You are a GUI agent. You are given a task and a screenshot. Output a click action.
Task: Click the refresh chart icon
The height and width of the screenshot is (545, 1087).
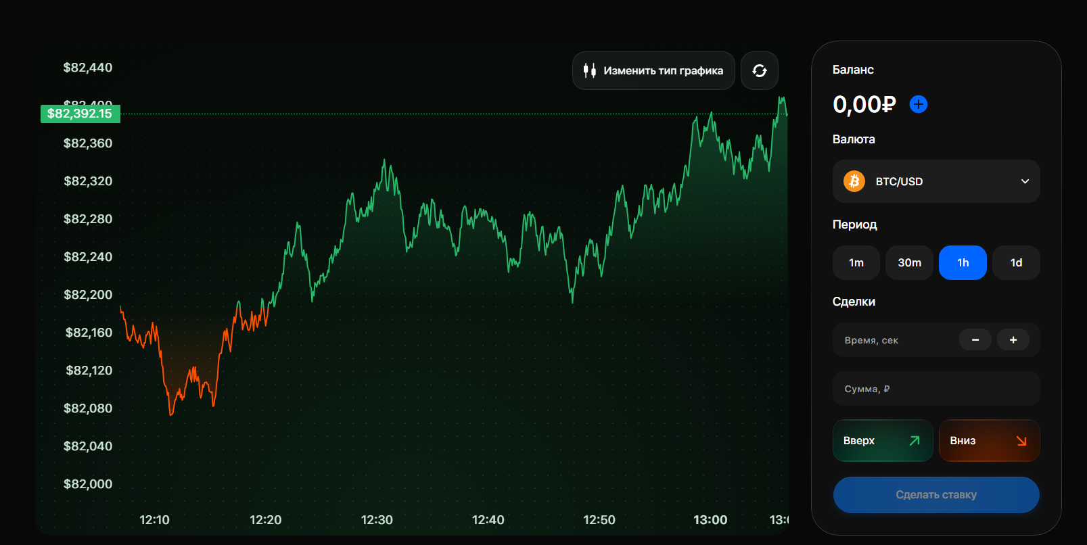click(760, 71)
